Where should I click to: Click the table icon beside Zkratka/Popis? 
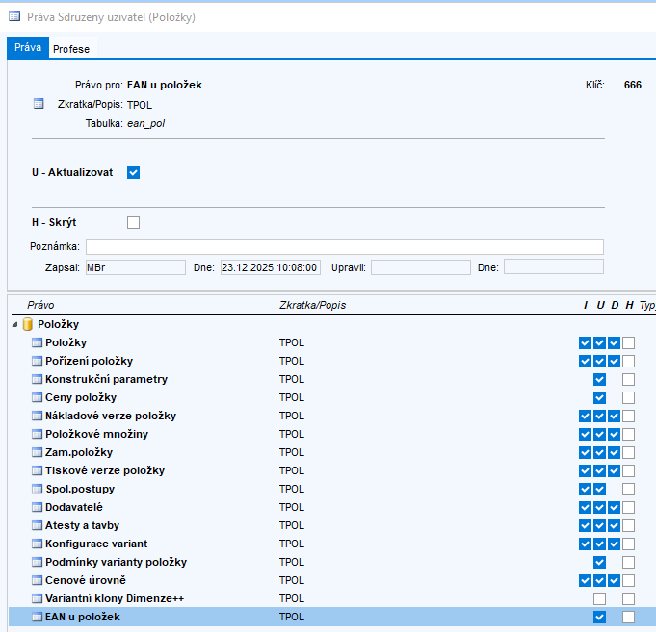click(39, 104)
